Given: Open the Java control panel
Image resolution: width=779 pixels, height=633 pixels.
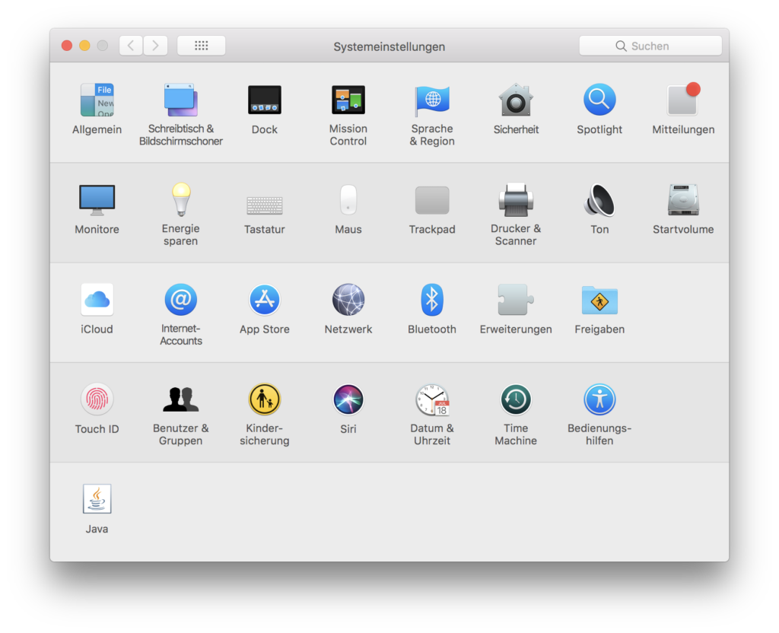Looking at the screenshot, I should coord(97,500).
